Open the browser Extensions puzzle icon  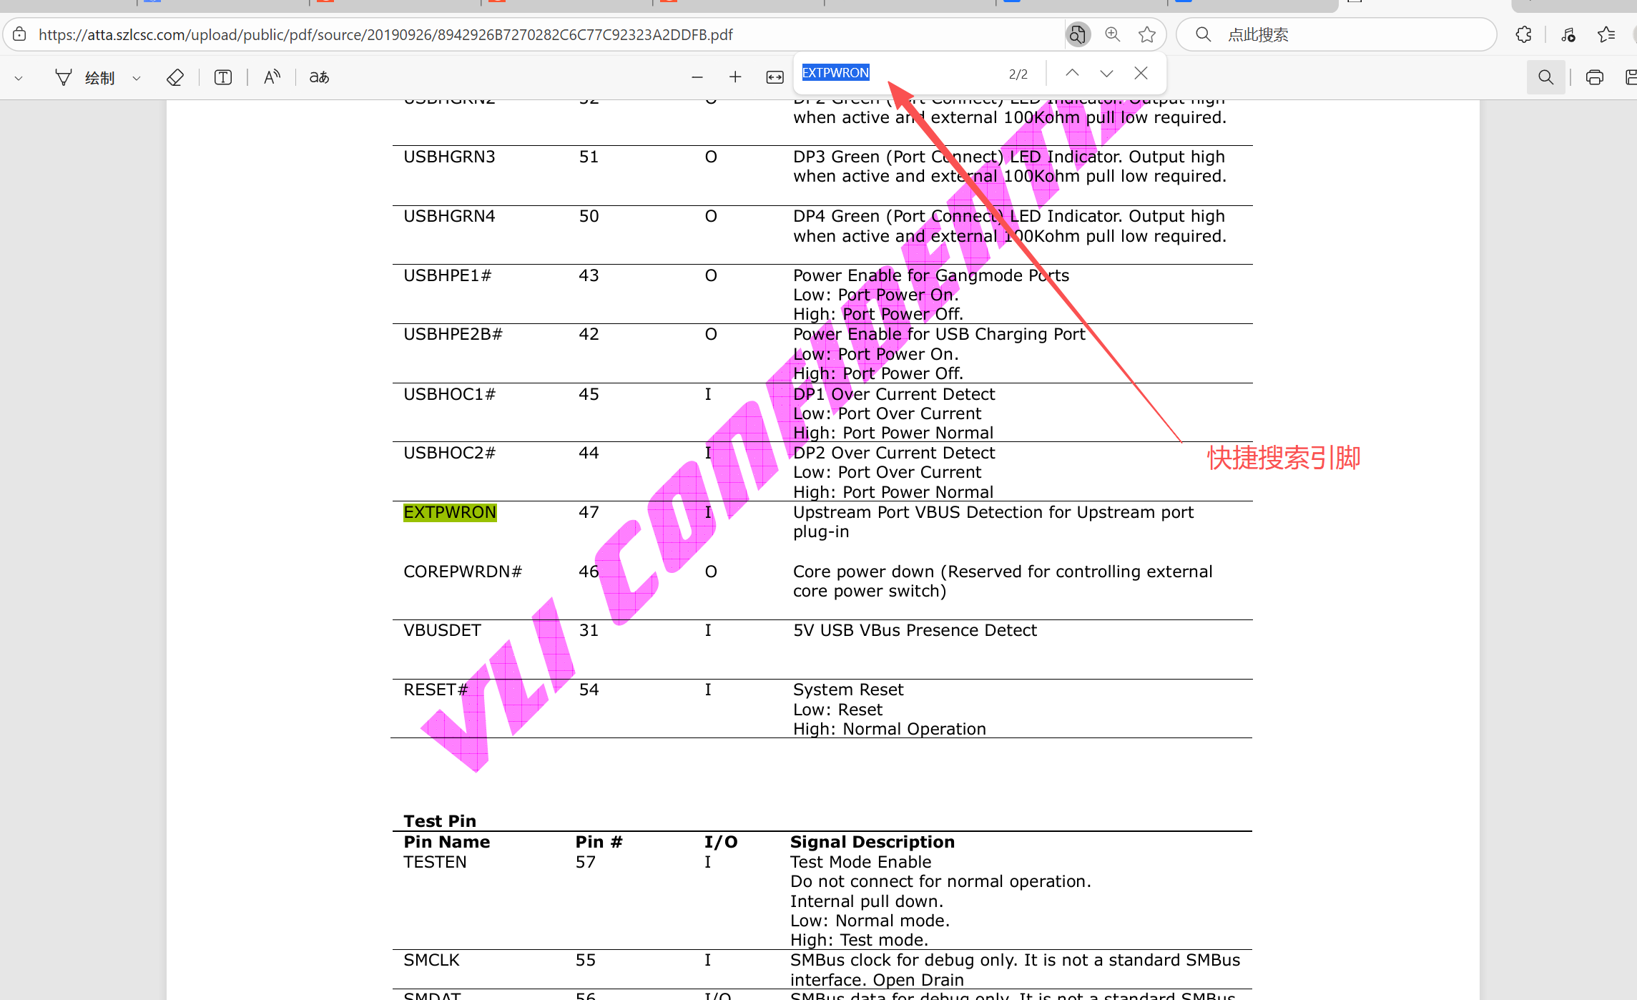(1523, 34)
